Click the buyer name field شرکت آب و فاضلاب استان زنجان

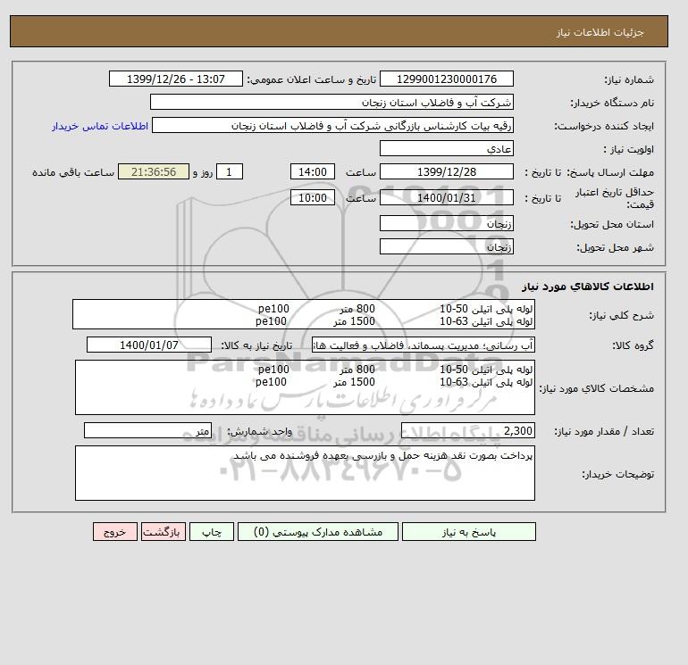331,102
